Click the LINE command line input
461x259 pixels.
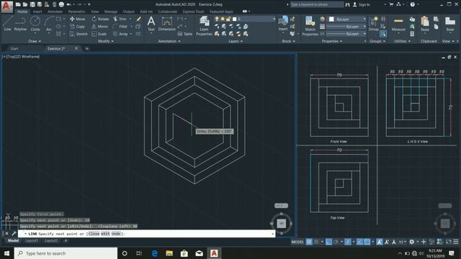pos(146,234)
